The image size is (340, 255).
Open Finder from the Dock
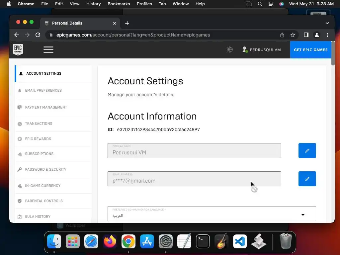(x=54, y=241)
